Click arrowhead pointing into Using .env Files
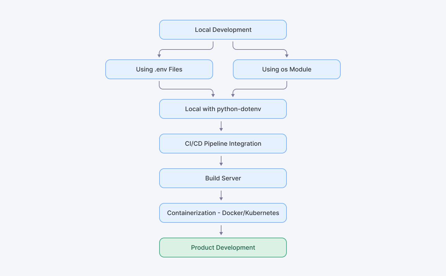The width and height of the screenshot is (446, 276). (x=159, y=56)
